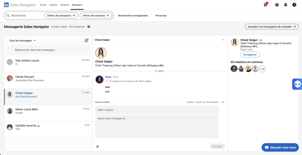Click the InMail credits help icon
This screenshot has width=302, height=155.
[88, 27]
